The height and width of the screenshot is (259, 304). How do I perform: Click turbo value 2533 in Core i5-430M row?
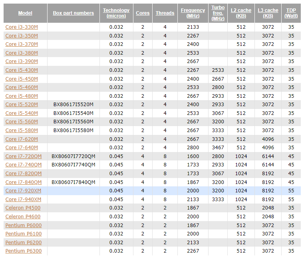point(218,70)
